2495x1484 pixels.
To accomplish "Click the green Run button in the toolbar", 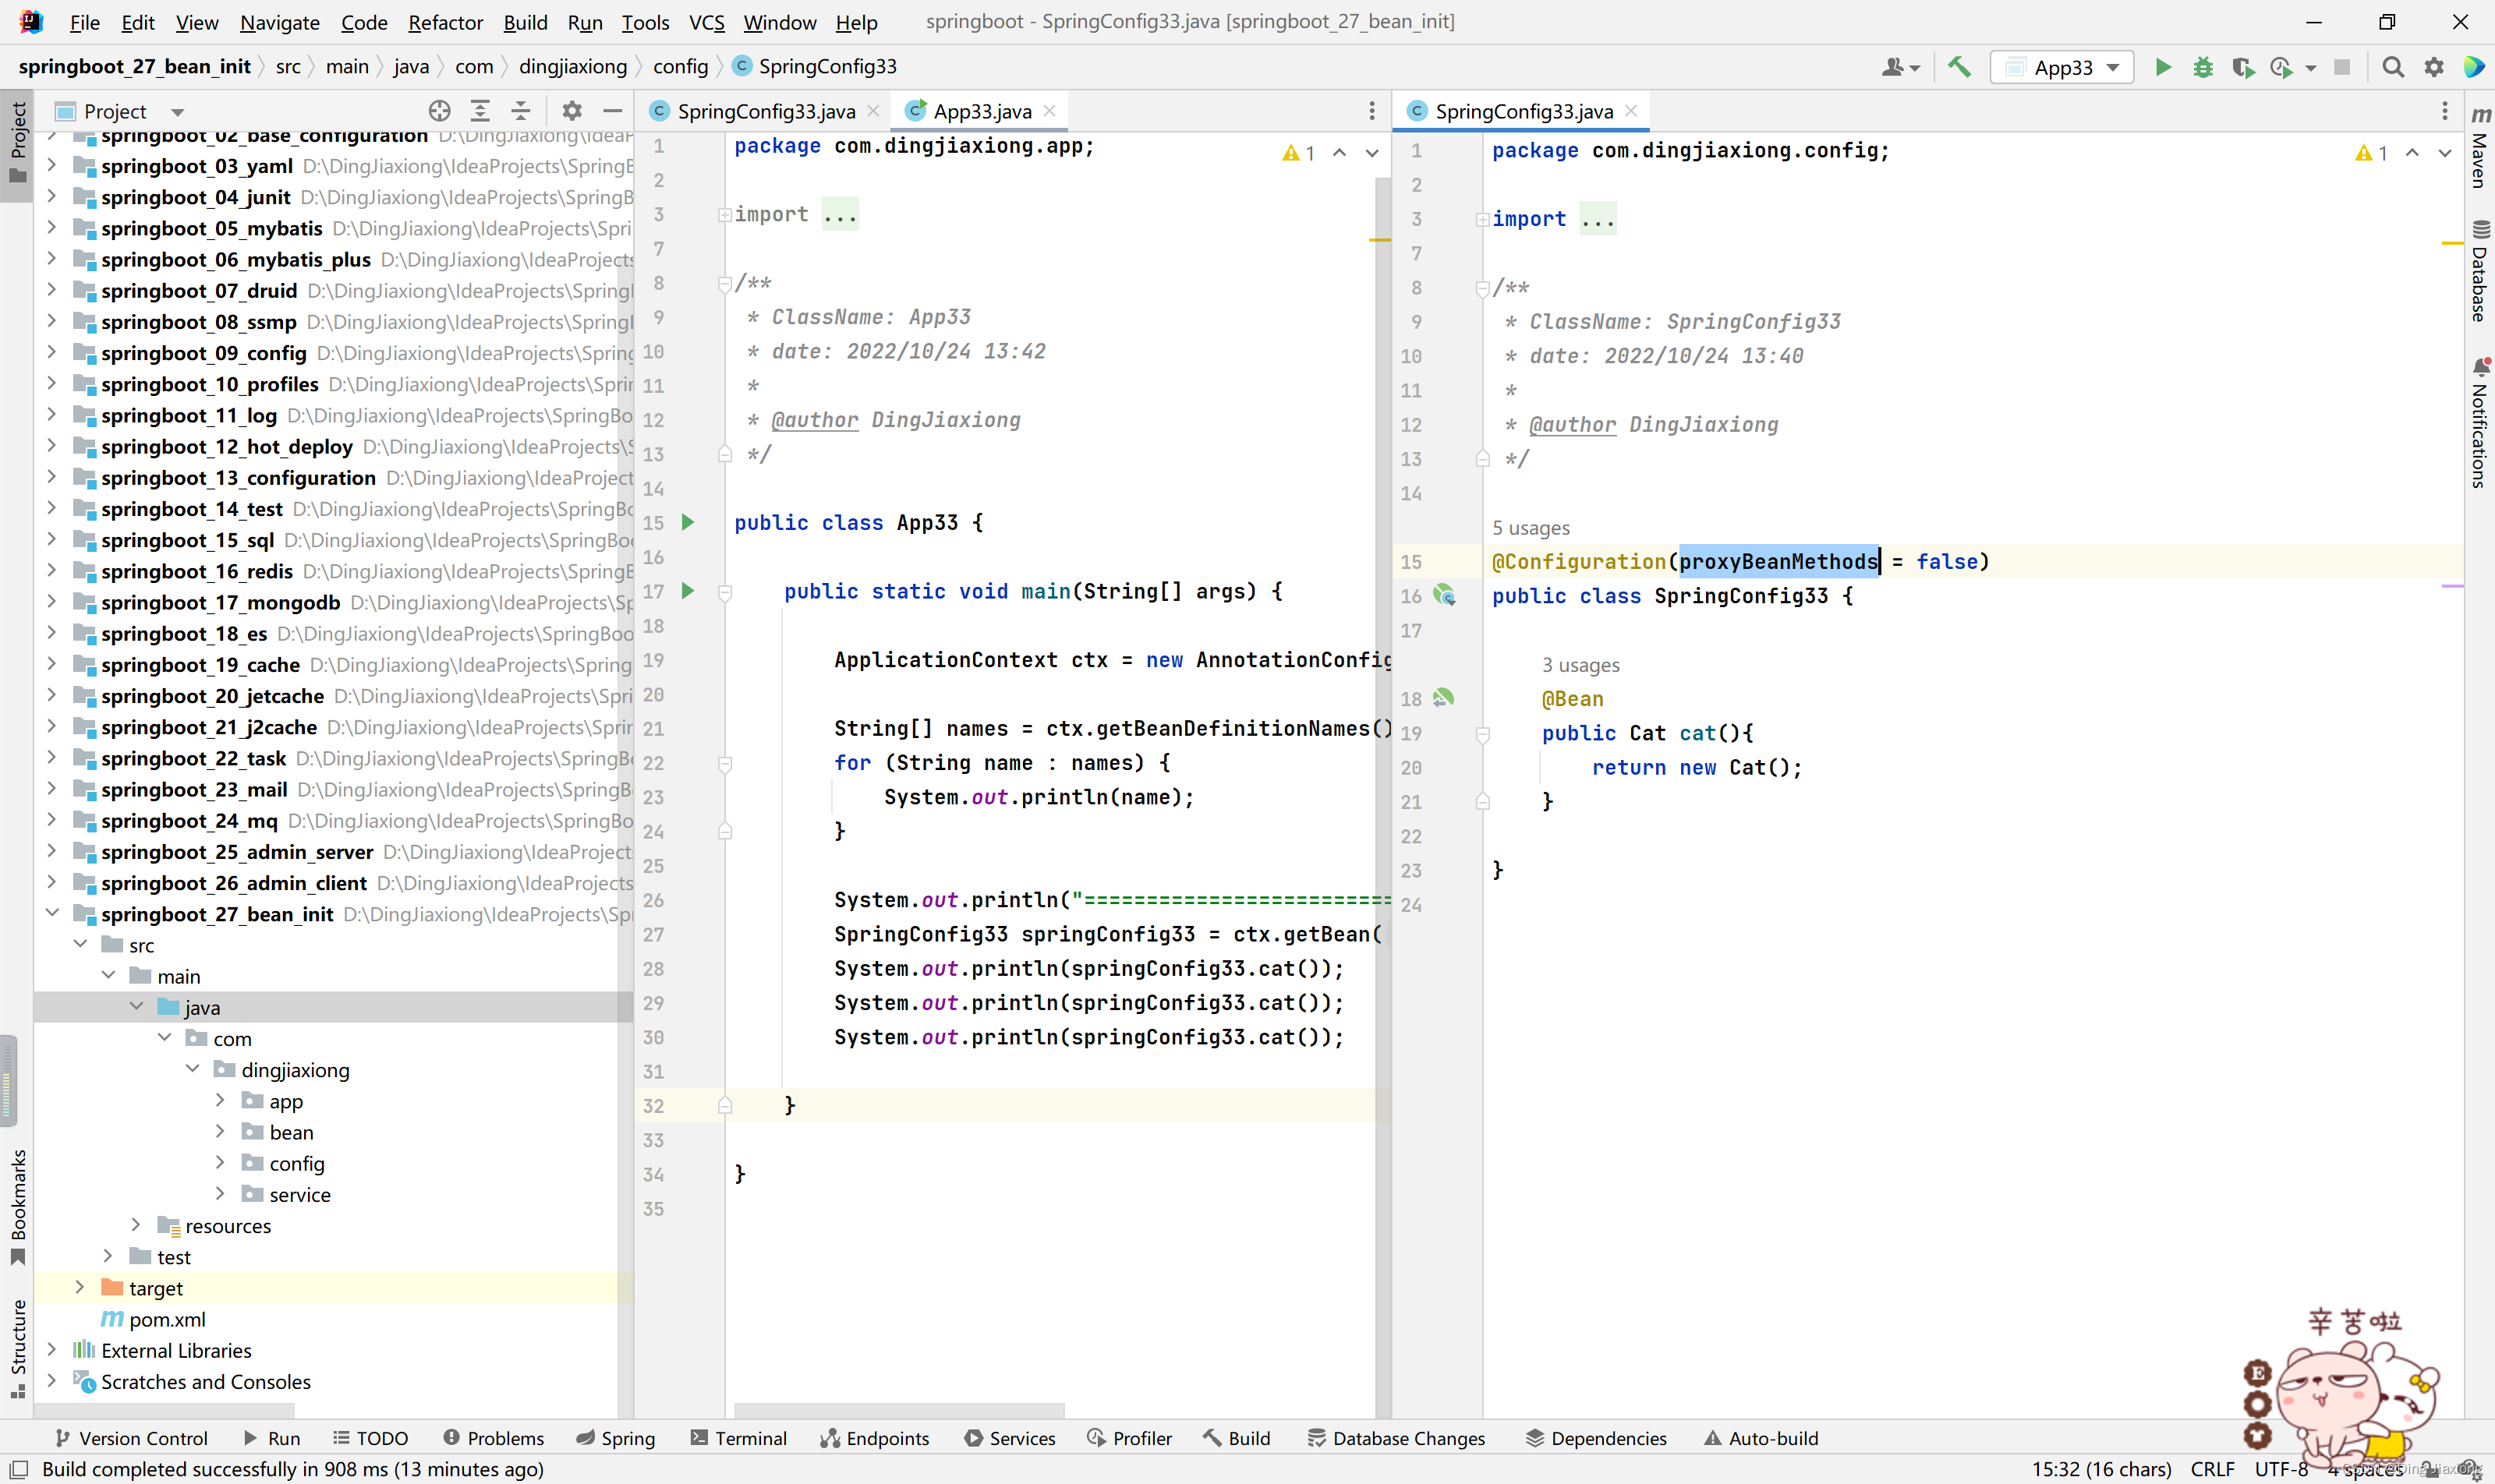I will pos(2162,67).
